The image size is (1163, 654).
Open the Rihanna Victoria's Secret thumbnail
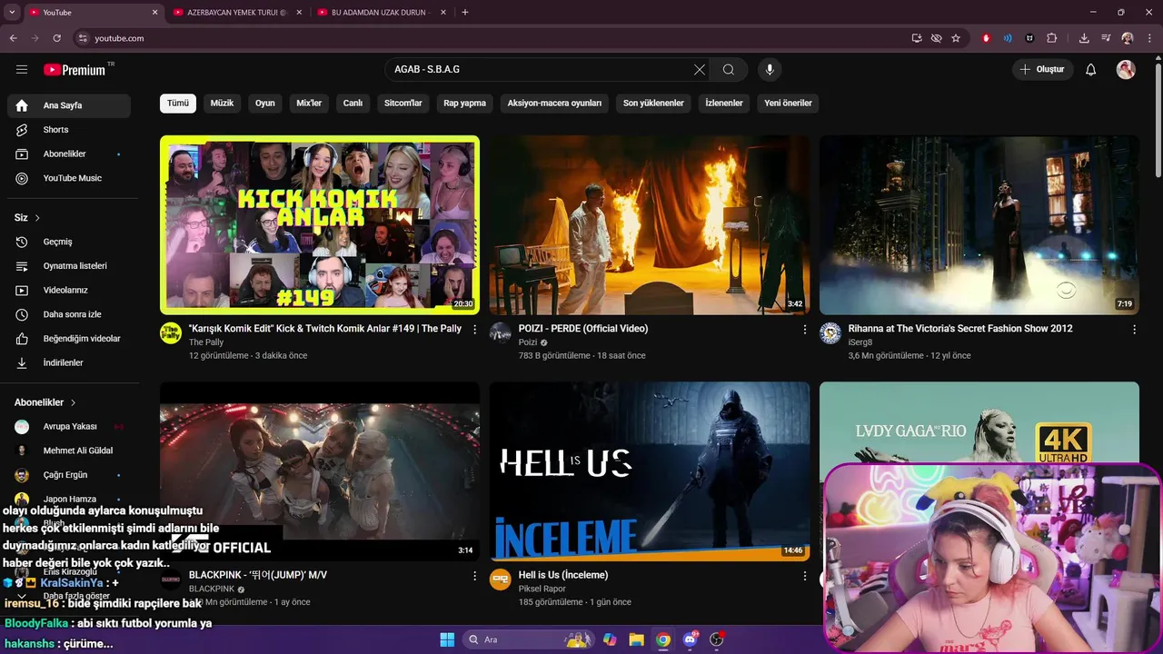click(x=979, y=224)
